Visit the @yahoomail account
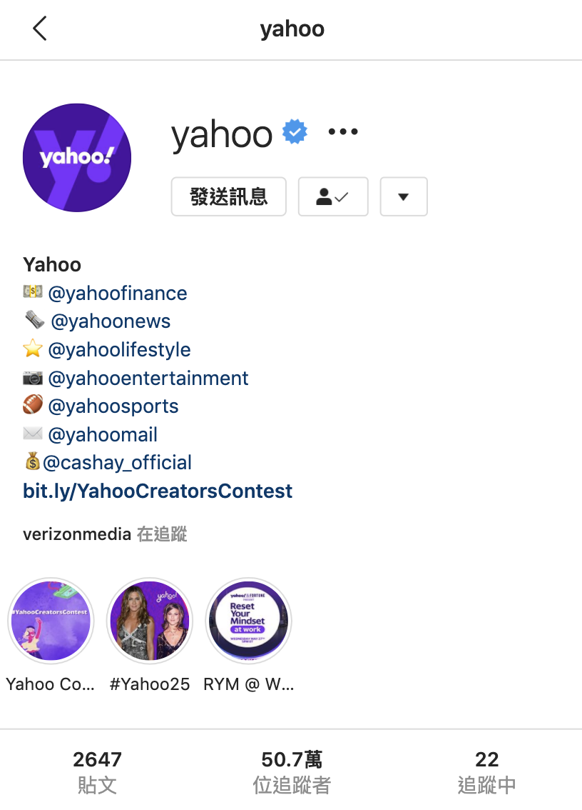Screen dimensions: 582x810 coord(103,434)
